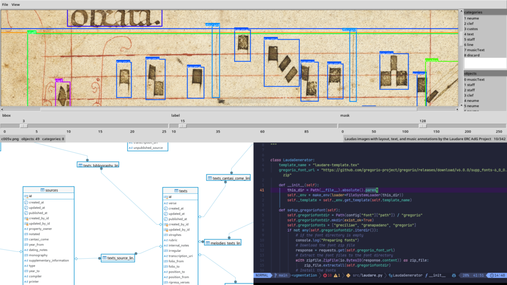Click the texts table header icon
Screen dimensions: 507x285
coord(176,191)
